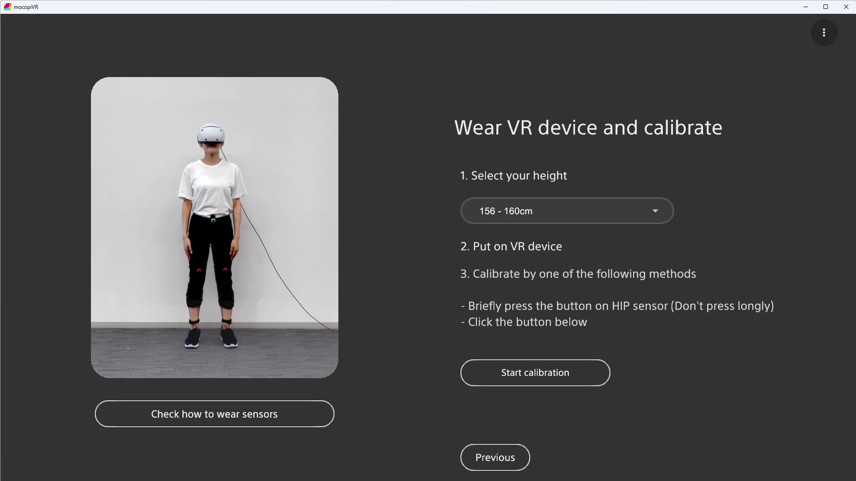
Task: Close the mocopiVR application
Action: click(x=846, y=7)
